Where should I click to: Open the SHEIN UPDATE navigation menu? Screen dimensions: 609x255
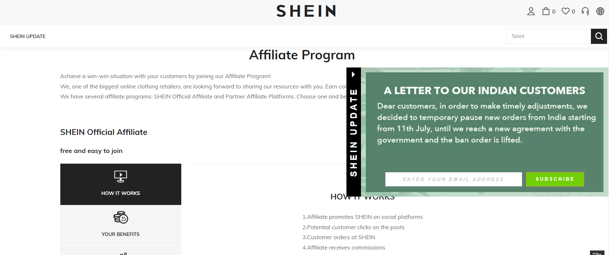pos(28,36)
